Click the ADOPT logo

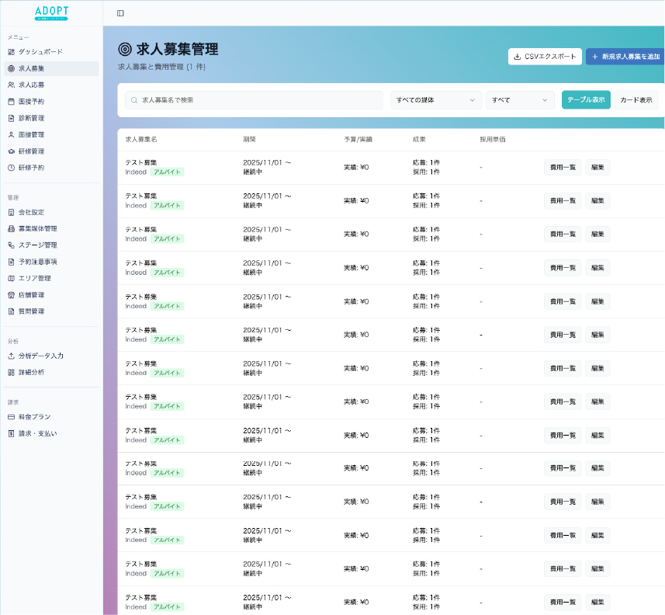pos(51,12)
